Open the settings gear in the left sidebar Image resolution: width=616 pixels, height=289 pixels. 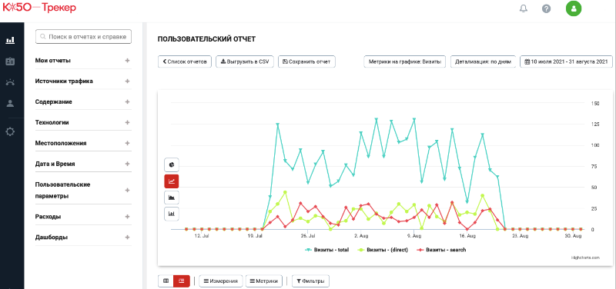coord(10,131)
